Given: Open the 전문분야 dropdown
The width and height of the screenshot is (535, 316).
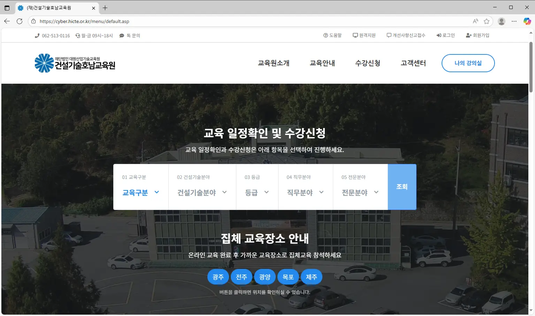Looking at the screenshot, I should pos(360,192).
